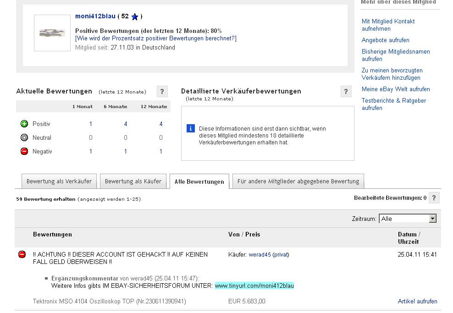Screen dimensions: 453x313
Task: Open Angebote aufrufen link
Action: [x=386, y=40]
